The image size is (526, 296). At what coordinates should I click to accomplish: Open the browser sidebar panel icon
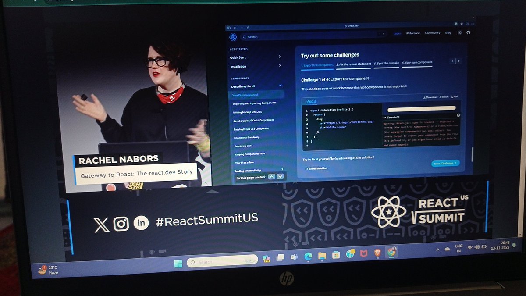point(229,27)
